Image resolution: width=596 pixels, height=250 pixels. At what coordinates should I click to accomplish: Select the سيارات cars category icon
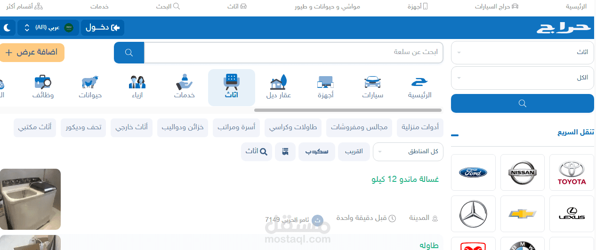(372, 87)
